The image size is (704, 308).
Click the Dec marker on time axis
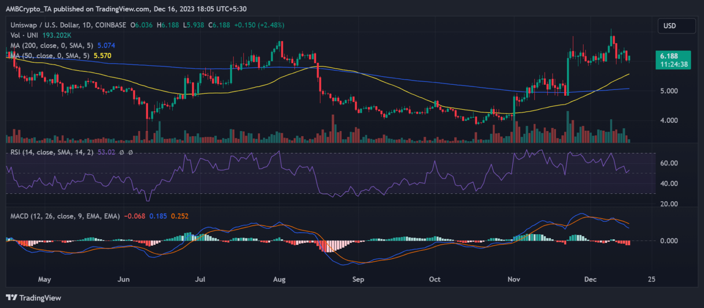(x=591, y=279)
